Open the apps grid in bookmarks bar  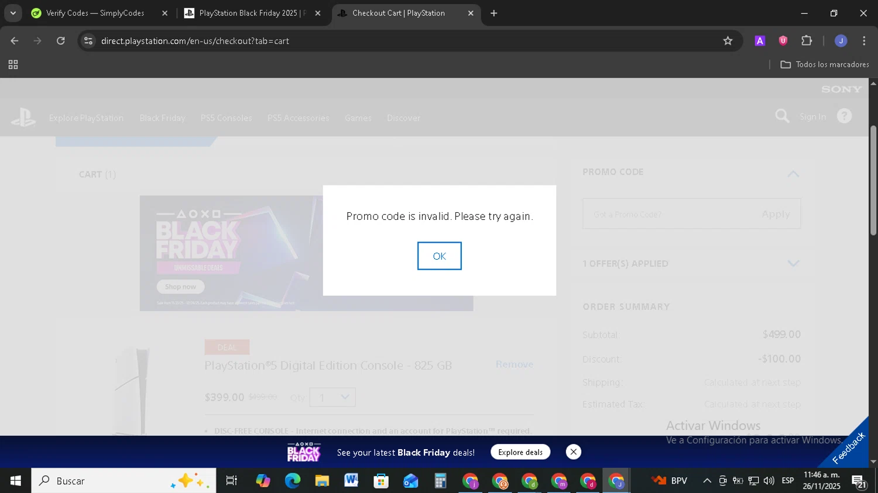point(13,64)
